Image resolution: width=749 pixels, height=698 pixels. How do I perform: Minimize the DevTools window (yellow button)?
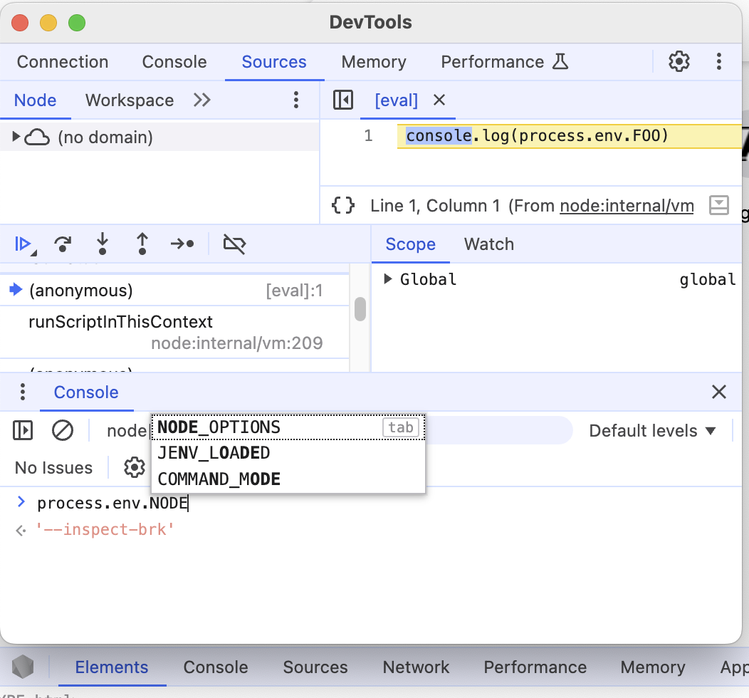[48, 23]
